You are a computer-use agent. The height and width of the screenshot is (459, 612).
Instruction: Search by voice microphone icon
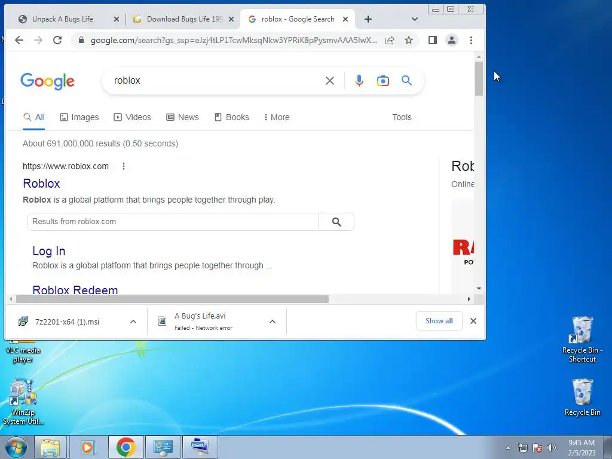(x=359, y=81)
